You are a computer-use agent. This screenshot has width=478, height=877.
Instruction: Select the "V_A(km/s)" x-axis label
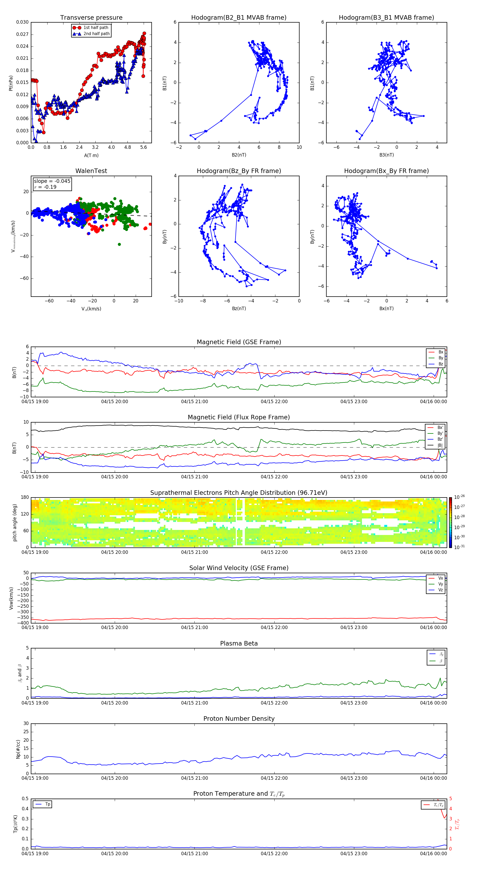click(91, 309)
